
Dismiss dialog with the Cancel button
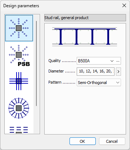point(112,141)
